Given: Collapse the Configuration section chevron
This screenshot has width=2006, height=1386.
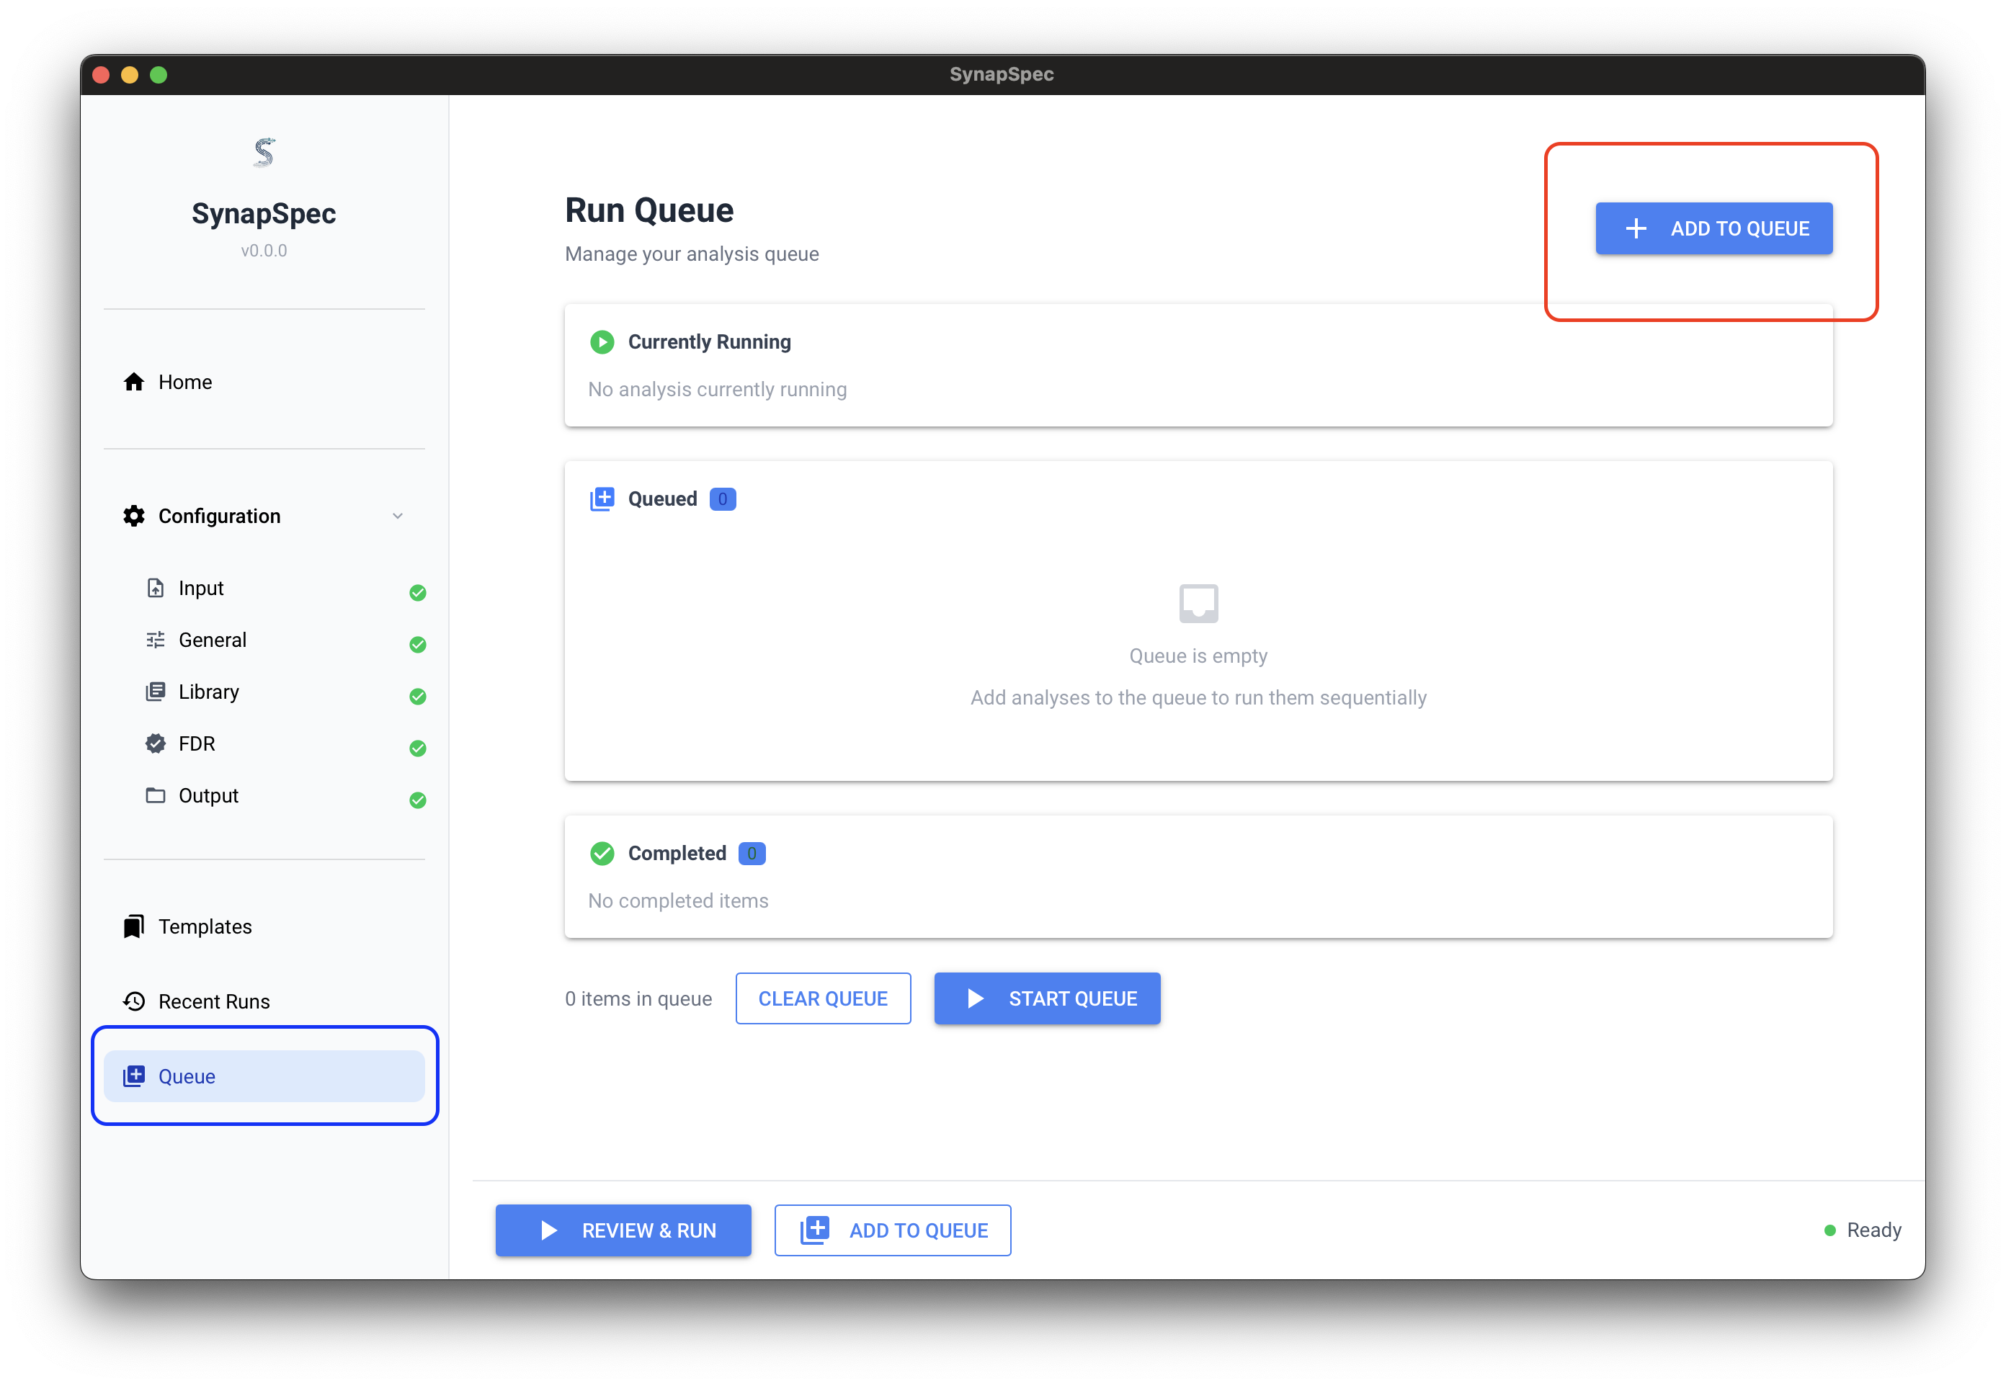Looking at the screenshot, I should pyautogui.click(x=398, y=516).
